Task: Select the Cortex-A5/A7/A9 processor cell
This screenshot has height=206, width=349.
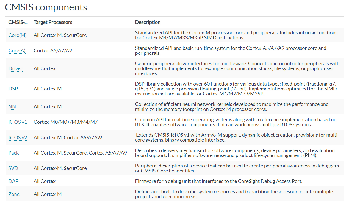Action: [53, 50]
